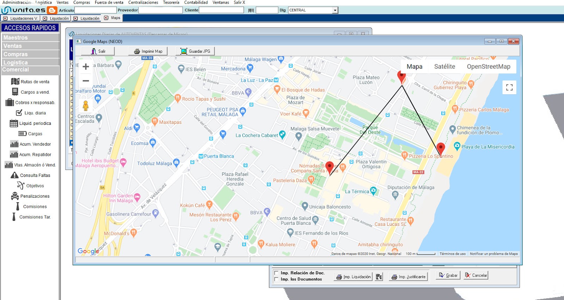Expand Compras section in sidebar

click(x=30, y=54)
